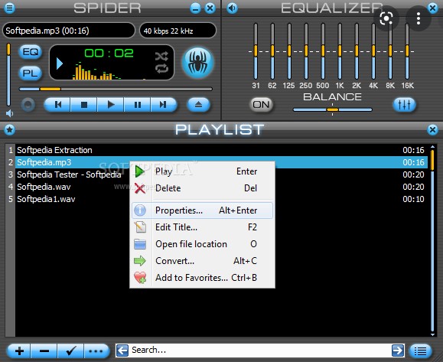Open the playlist favorites star icon
The height and width of the screenshot is (362, 443).
[x=10, y=129]
